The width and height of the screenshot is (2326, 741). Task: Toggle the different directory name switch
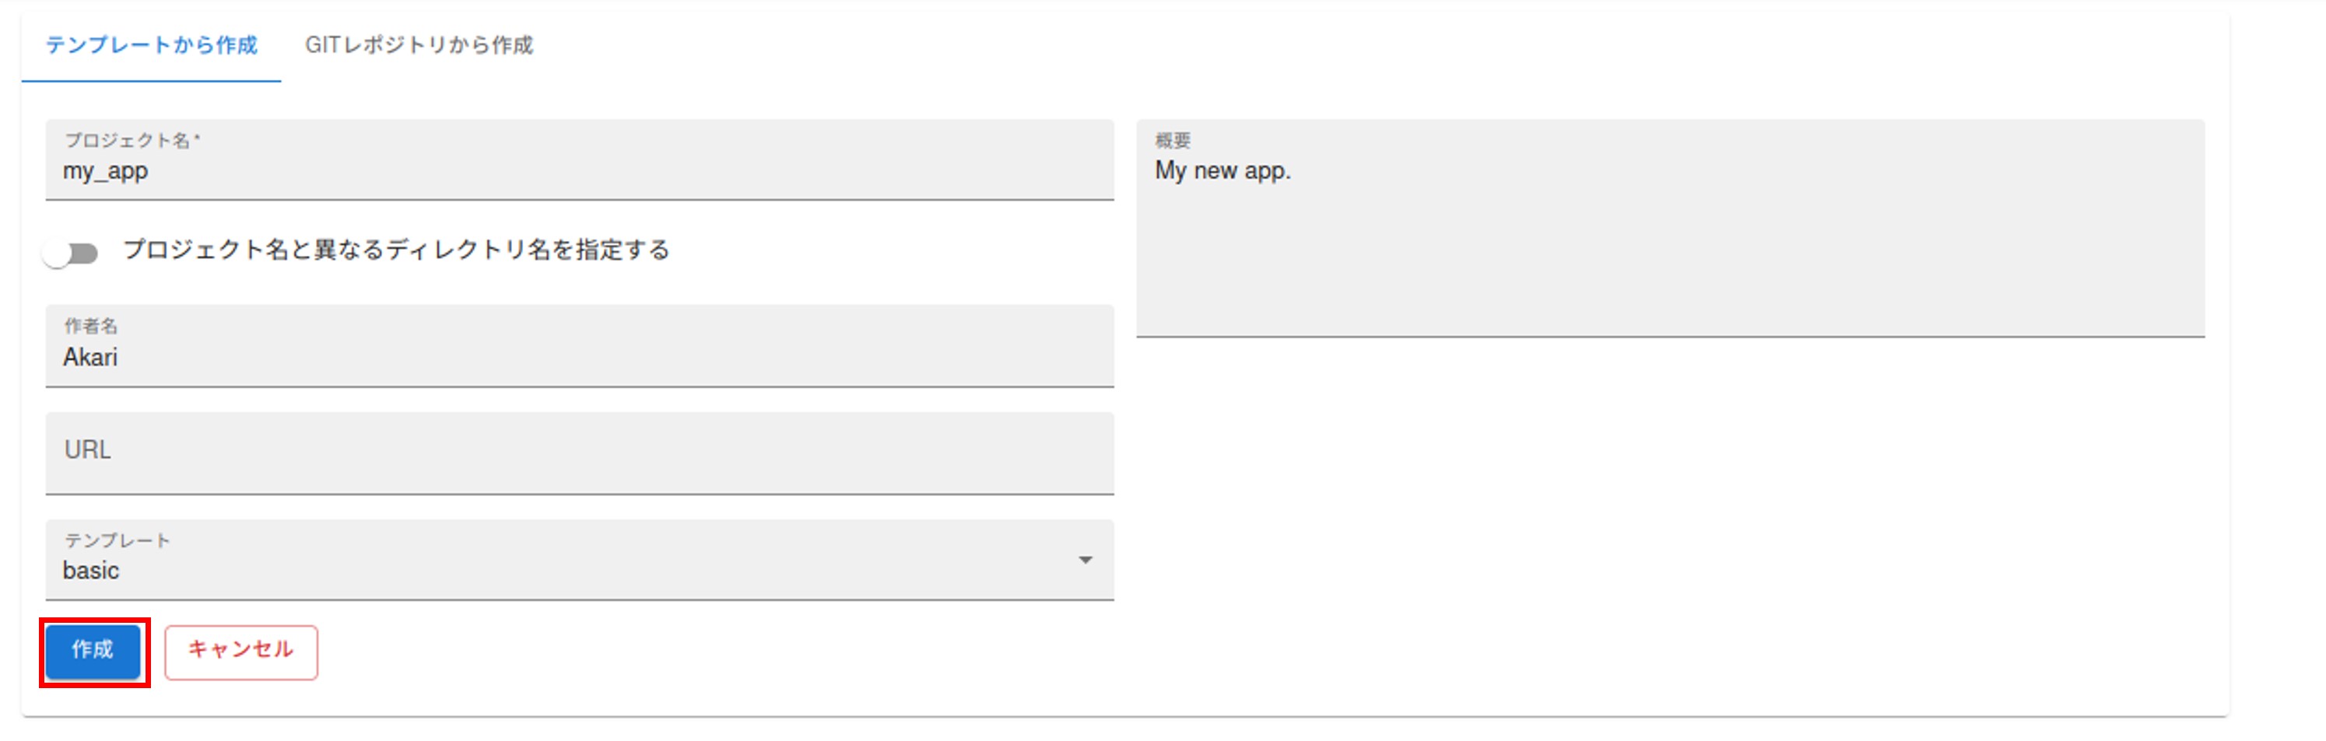coord(71,253)
